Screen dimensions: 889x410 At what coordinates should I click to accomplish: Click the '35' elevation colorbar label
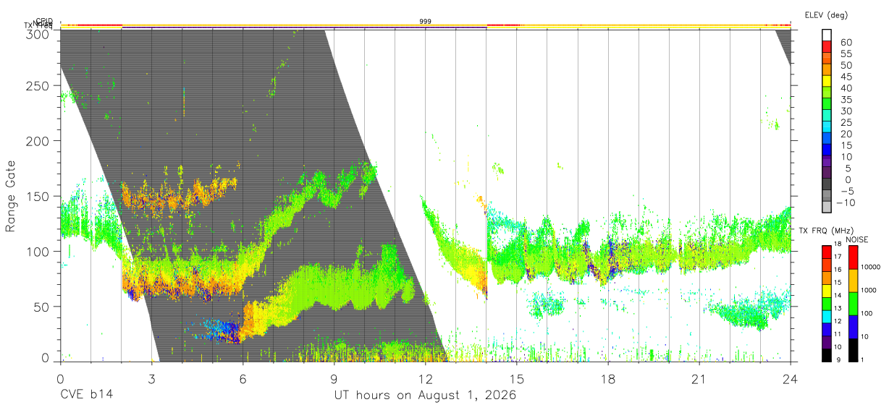point(846,100)
